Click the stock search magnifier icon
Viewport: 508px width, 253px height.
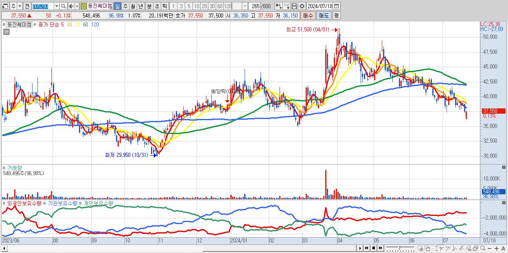click(x=63, y=6)
